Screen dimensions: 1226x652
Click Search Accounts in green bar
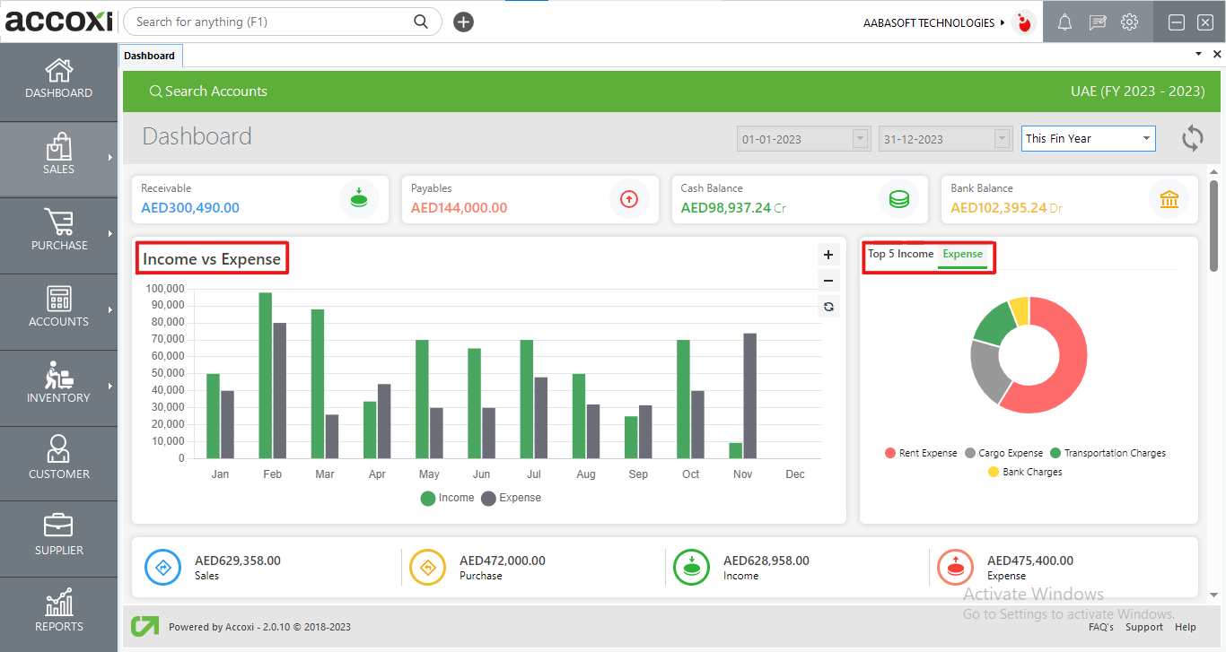click(x=208, y=91)
